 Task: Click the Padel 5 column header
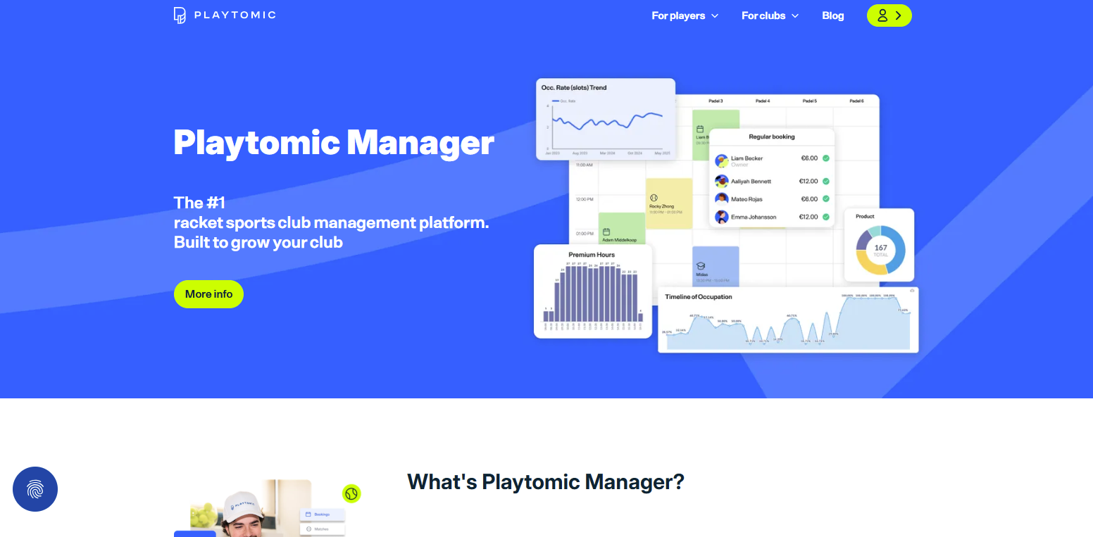[810, 101]
